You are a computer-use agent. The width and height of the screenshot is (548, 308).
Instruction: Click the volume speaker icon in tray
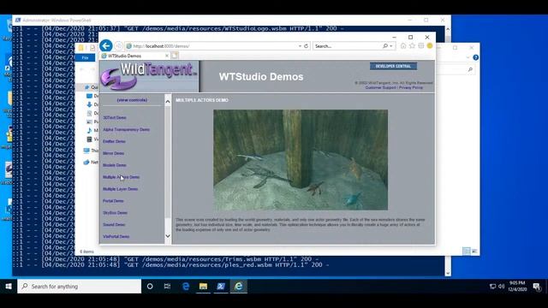502,287
